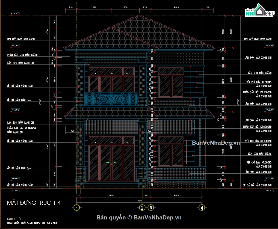The width and height of the screenshot is (278, 229).
Task: Select axis grid bubble 1
Action: [76, 207]
